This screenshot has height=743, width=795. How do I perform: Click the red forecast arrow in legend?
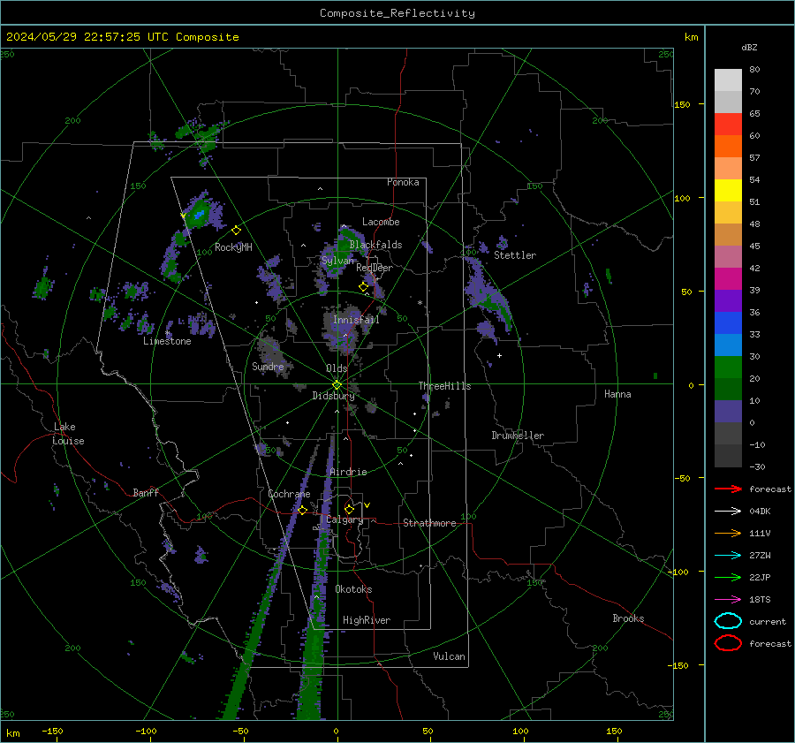click(728, 489)
